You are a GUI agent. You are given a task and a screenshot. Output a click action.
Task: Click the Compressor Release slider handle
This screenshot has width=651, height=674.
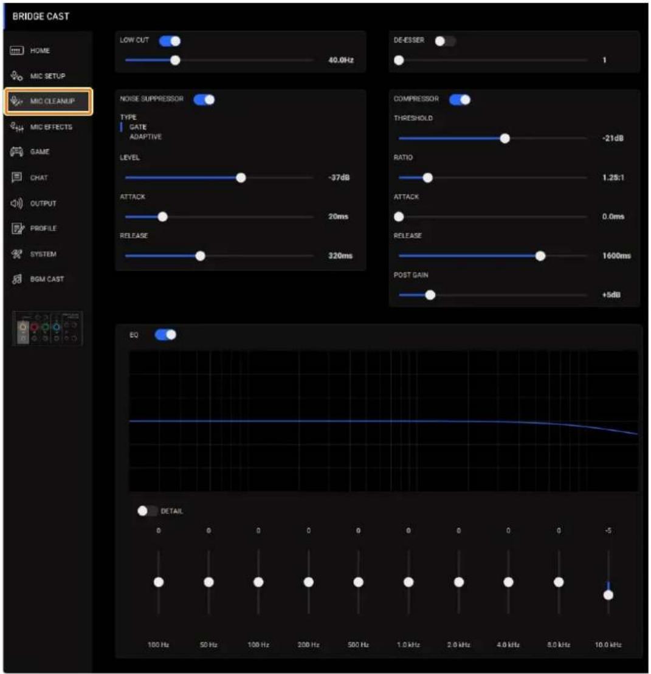540,256
